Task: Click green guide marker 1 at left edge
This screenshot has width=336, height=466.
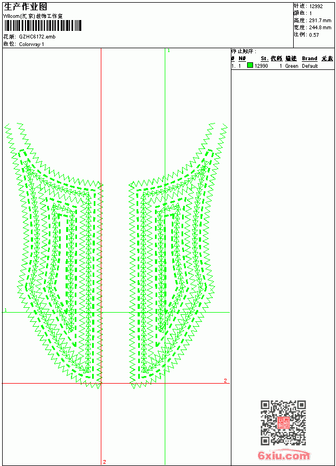Action: (x=5, y=310)
